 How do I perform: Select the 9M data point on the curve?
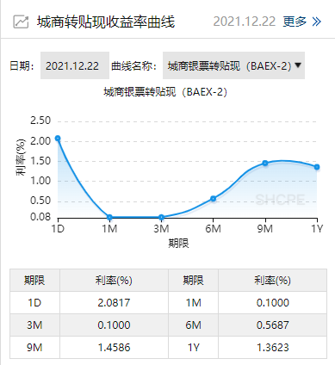(265, 164)
